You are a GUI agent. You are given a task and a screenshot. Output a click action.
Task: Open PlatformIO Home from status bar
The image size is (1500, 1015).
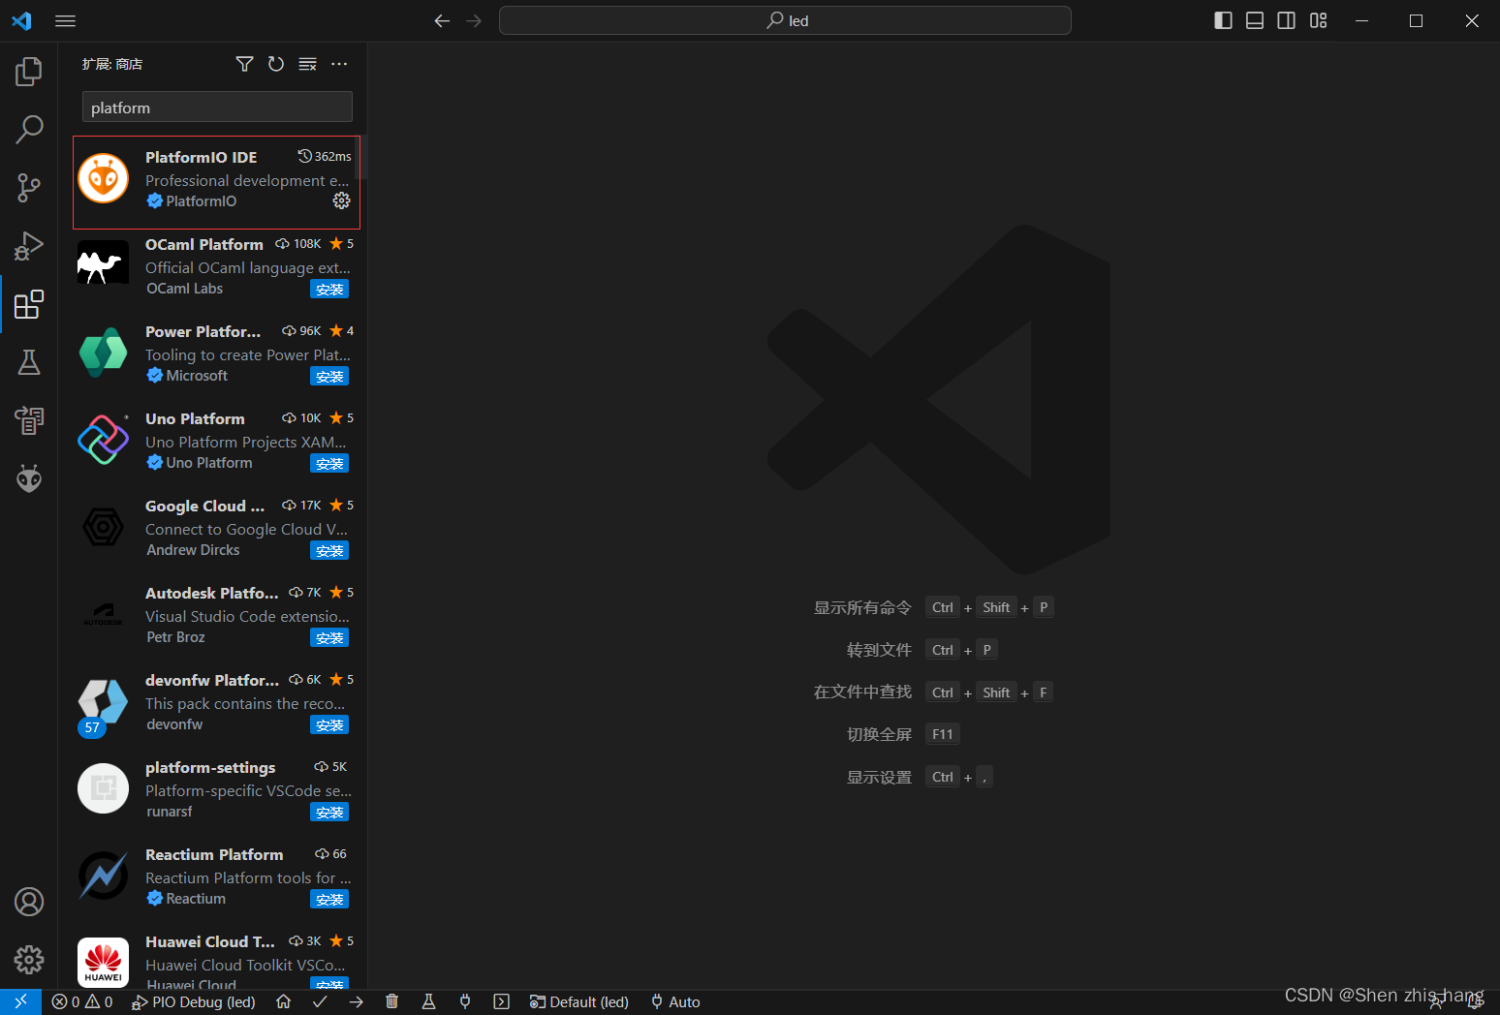(283, 1001)
